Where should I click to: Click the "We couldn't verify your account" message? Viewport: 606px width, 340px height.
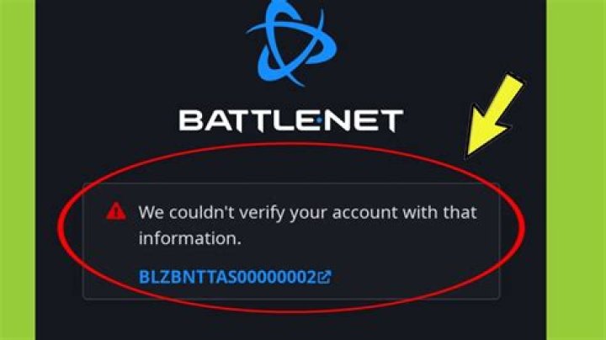(x=307, y=226)
